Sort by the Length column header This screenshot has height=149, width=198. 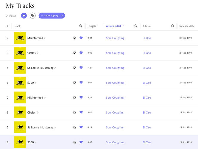pyautogui.click(x=92, y=26)
